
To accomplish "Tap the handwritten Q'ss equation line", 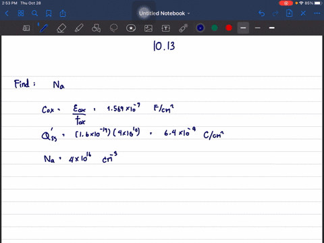I will [x=132, y=134].
